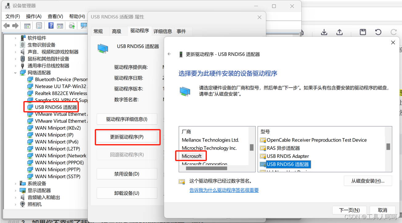
Task: Click the Properties toolbar icon
Action: click(39, 26)
